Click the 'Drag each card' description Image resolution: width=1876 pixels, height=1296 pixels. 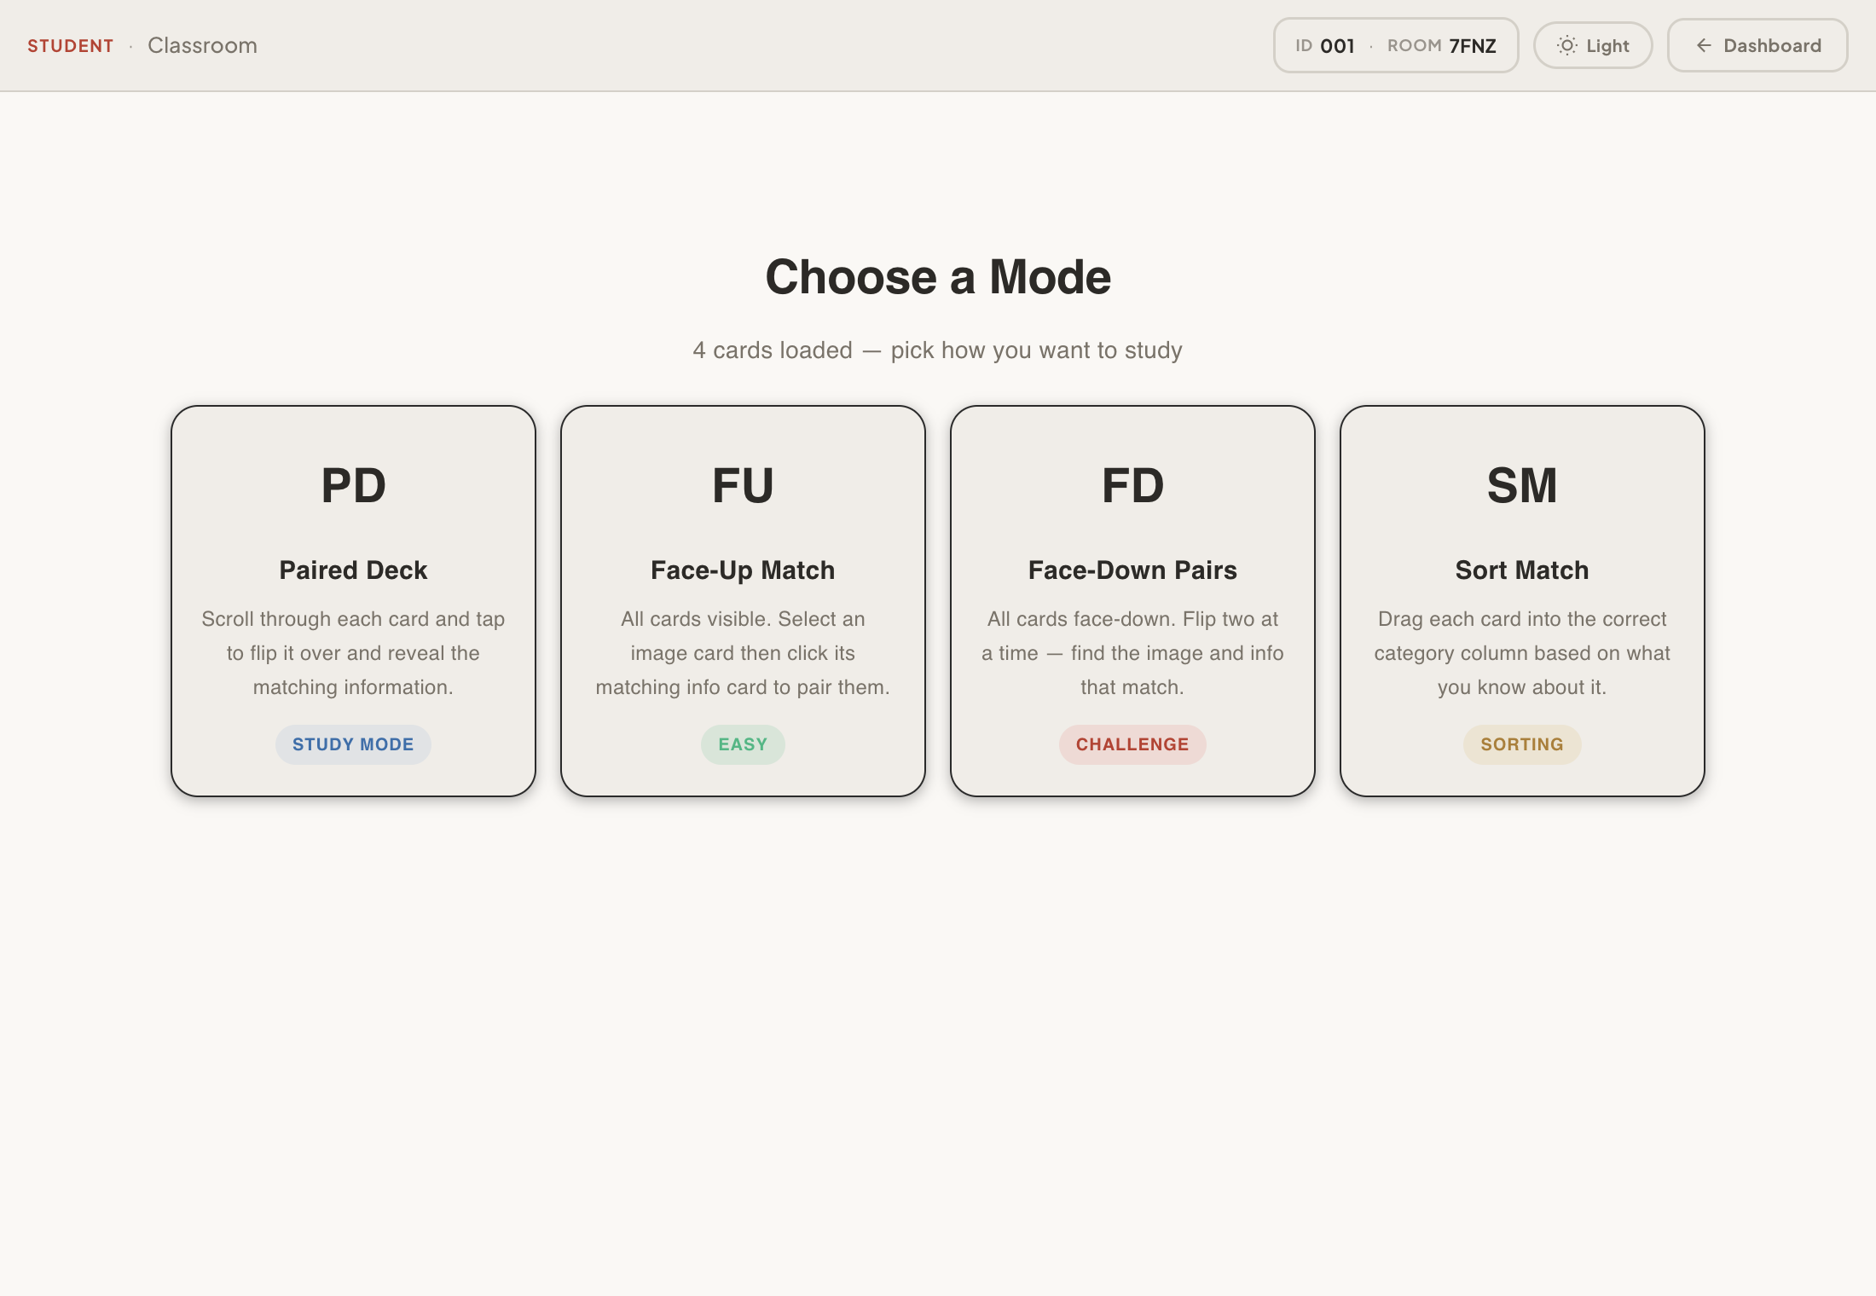(x=1522, y=653)
